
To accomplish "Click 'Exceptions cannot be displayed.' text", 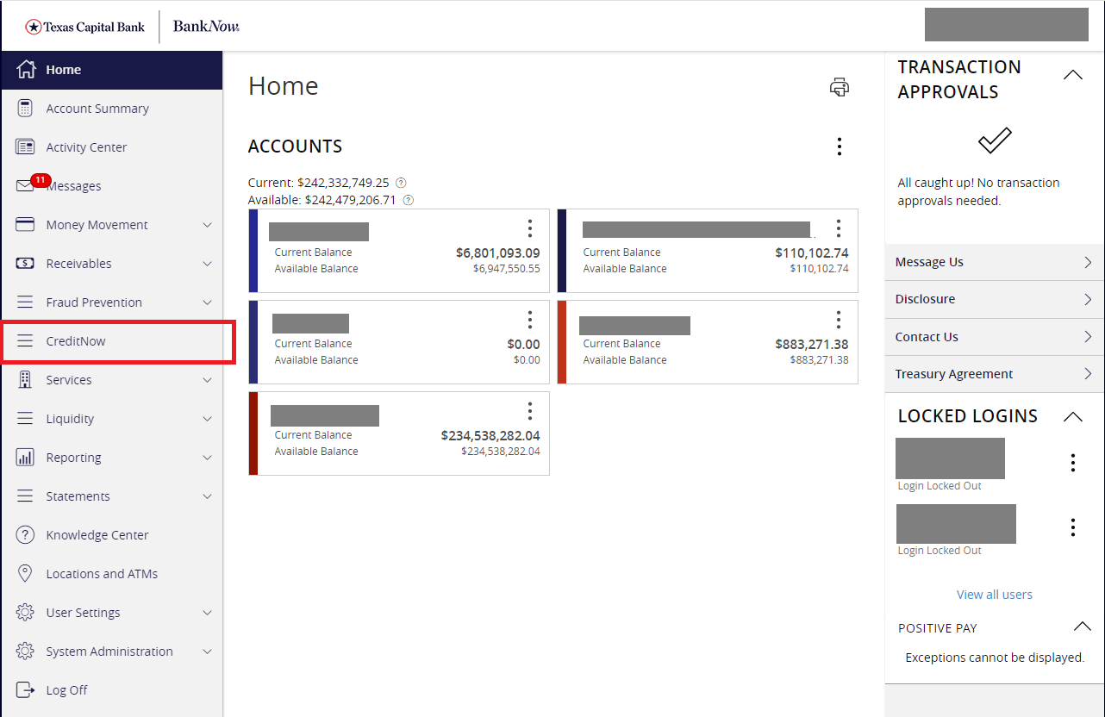I will (995, 658).
